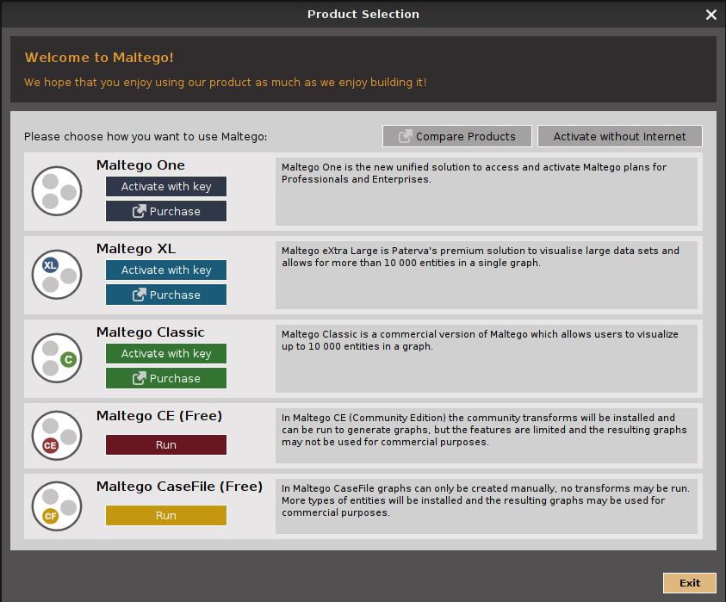Image resolution: width=726 pixels, height=602 pixels.
Task: Click 'Please choose how you want' prompt
Action: [x=146, y=137]
